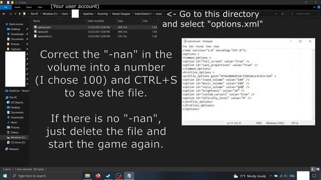Click the saves.xml.crc file icon

pos(35,36)
